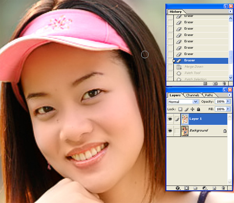Set history brush source for highlighted Eraser

pos(170,61)
